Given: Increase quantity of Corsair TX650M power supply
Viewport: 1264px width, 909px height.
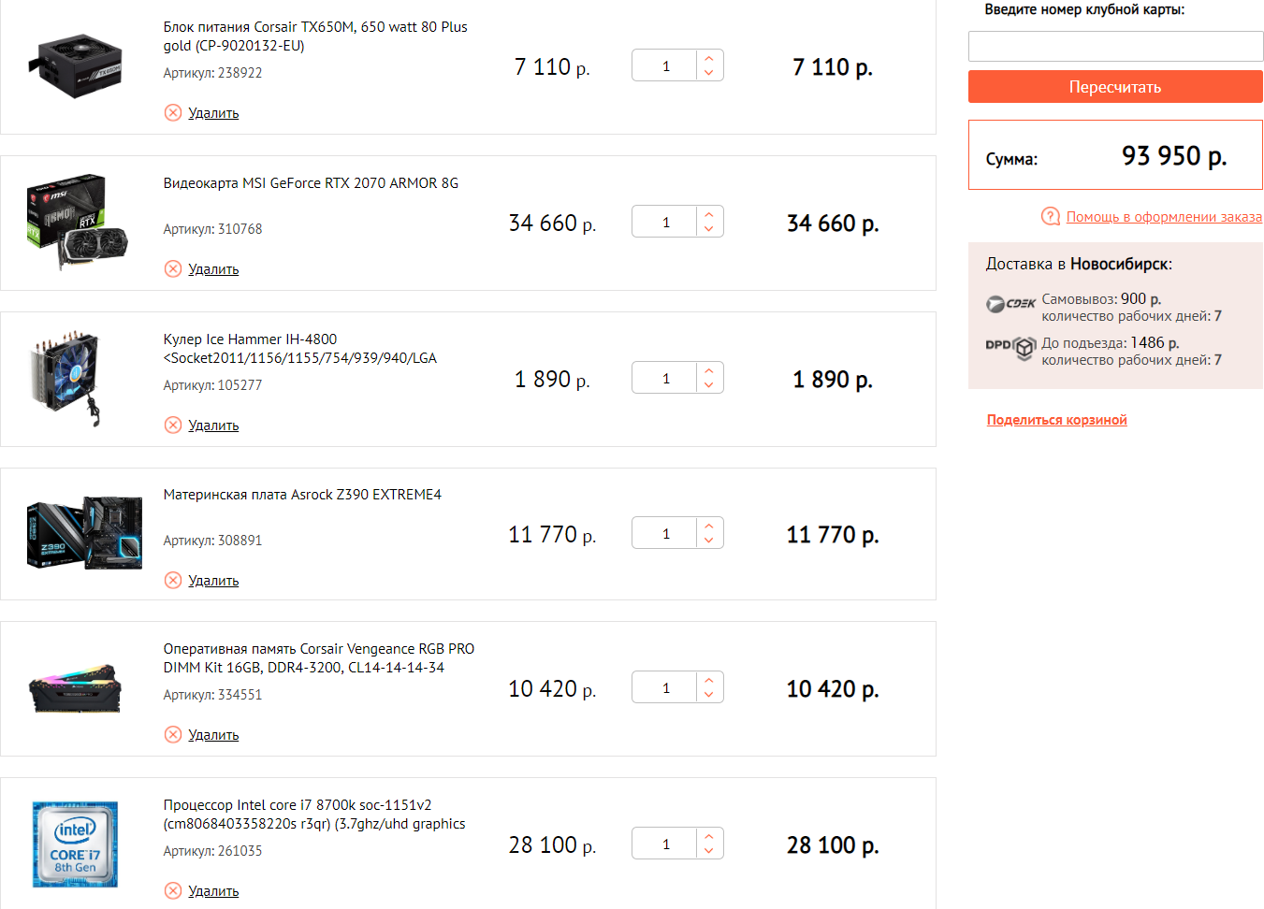Looking at the screenshot, I should coord(709,59).
